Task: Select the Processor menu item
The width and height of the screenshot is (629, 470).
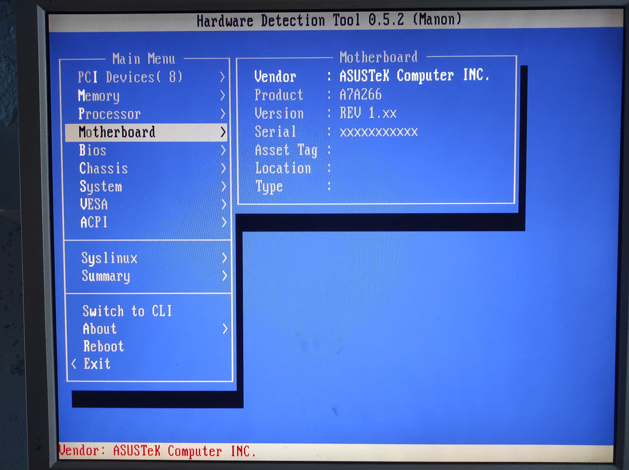Action: pos(109,114)
